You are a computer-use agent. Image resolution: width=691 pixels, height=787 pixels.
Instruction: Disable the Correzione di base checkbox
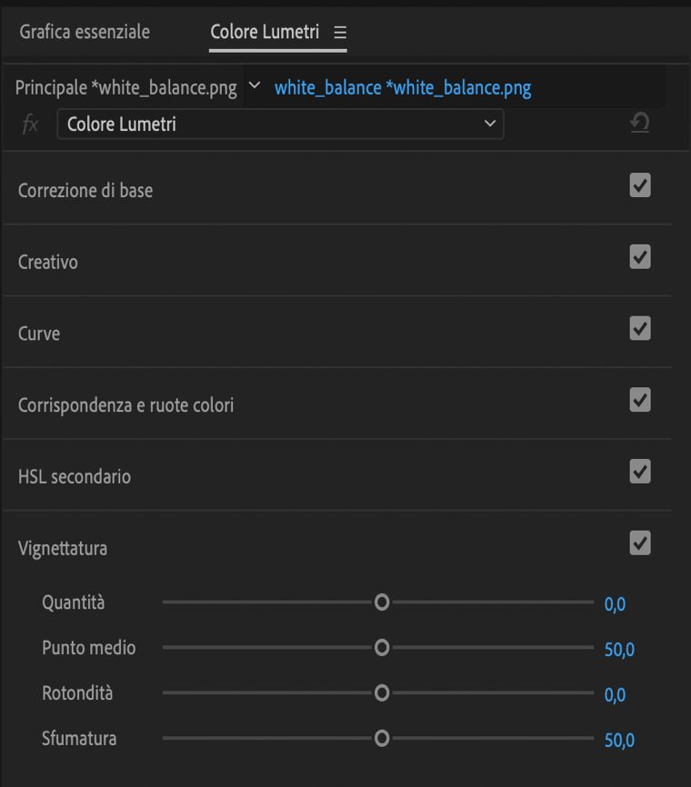640,186
